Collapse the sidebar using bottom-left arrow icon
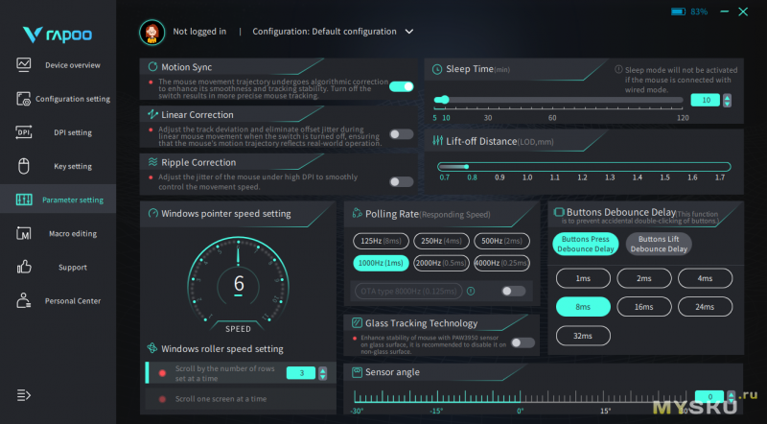Screen dimensions: 767x424 [x=24, y=394]
